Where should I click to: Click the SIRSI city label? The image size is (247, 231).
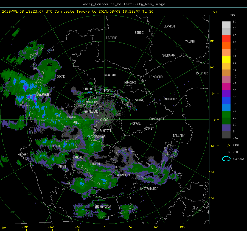pos(62,166)
